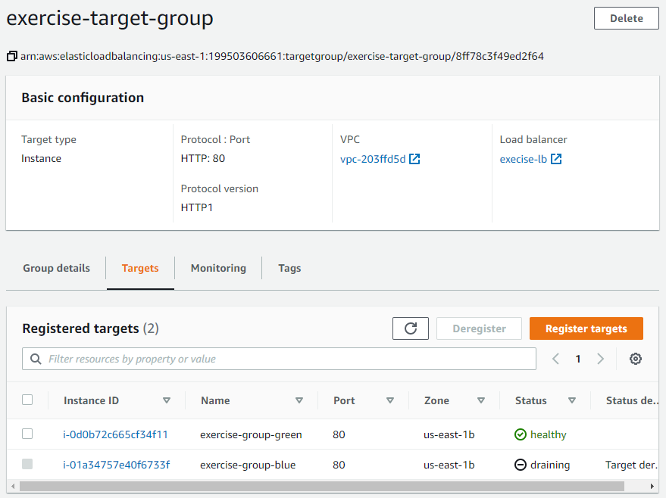Click the Port value in the exercise-group-green row
The height and width of the screenshot is (498, 666).
[x=339, y=434]
